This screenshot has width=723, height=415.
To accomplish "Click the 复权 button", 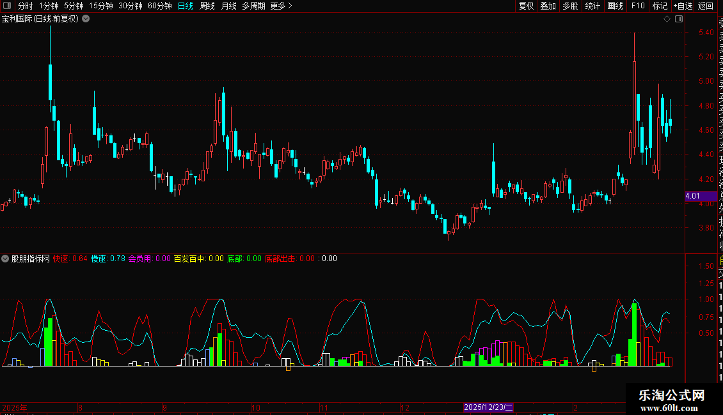I will point(526,6).
